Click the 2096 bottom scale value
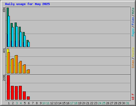The width and height of the screenshot is (136, 106). click(4, 78)
